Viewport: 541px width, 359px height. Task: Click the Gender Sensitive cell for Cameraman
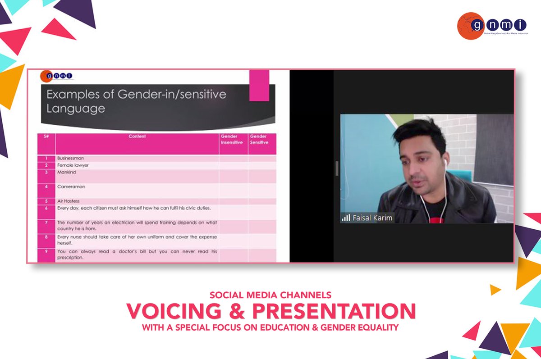coord(262,190)
